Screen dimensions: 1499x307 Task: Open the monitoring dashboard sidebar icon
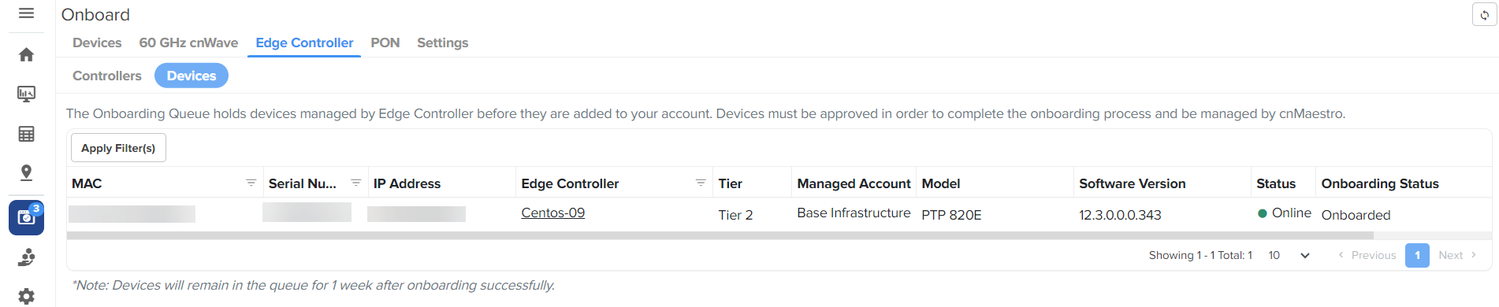26,94
